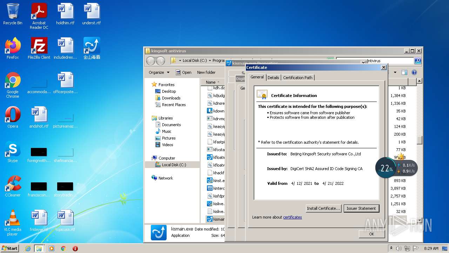Open the Start menu
The image size is (449, 253).
[x=9, y=248]
